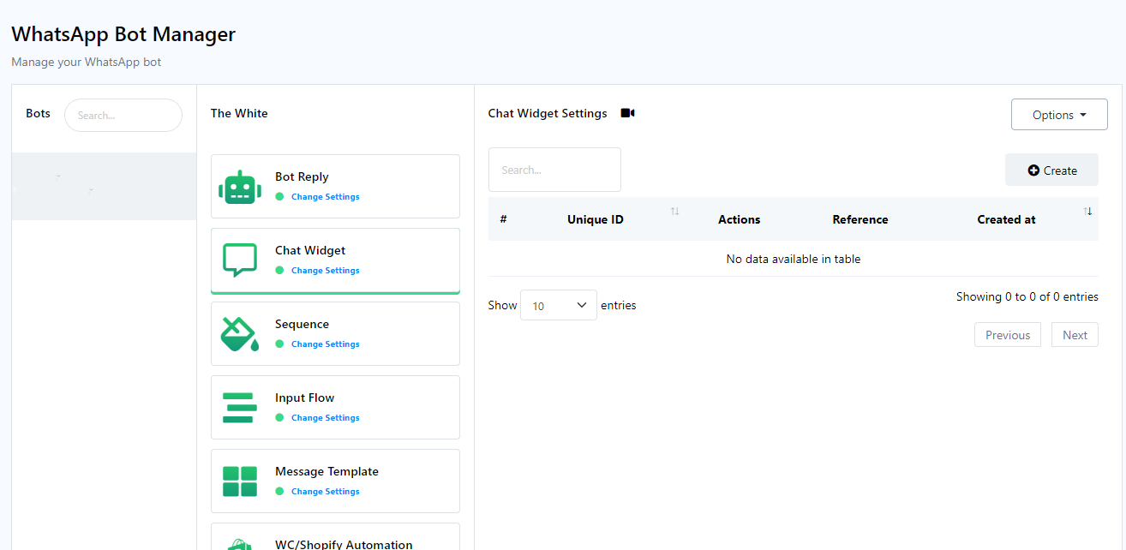Focus the Bots search field

click(x=123, y=116)
